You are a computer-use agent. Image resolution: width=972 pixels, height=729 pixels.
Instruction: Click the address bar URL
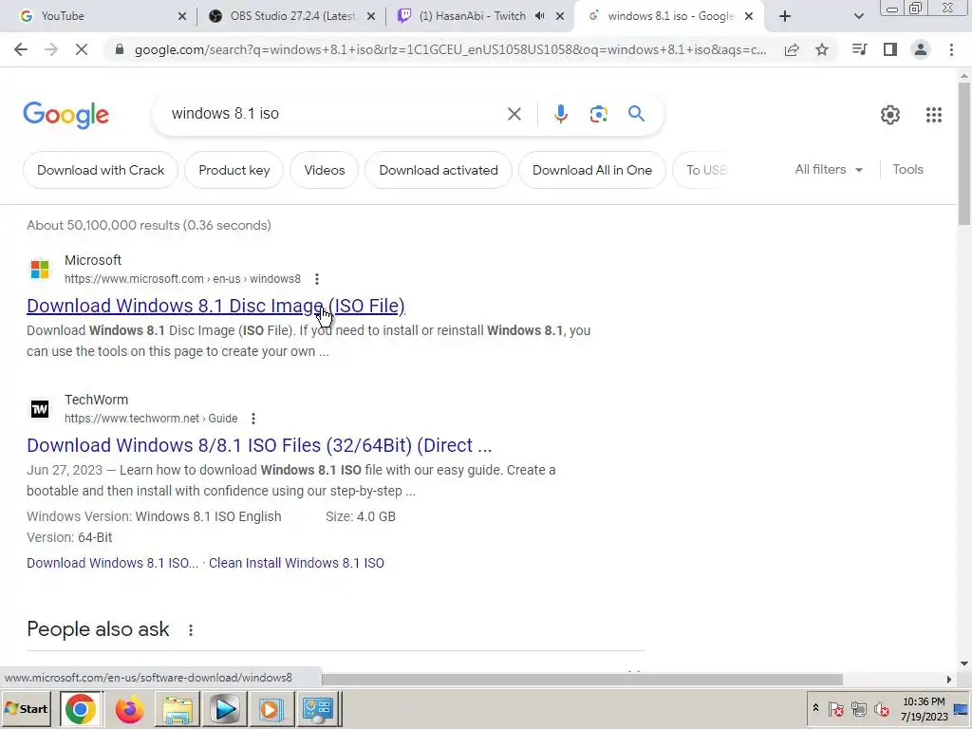[x=450, y=49]
